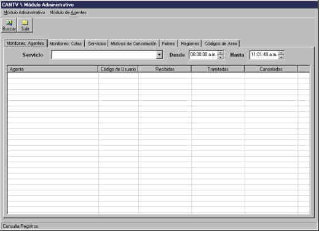Viewport: 319px width, 231px height.
Task: Click the Recibidas column header
Action: [x=165, y=69]
